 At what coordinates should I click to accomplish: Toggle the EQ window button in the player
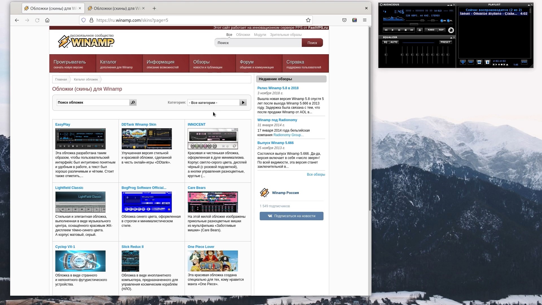442,21
